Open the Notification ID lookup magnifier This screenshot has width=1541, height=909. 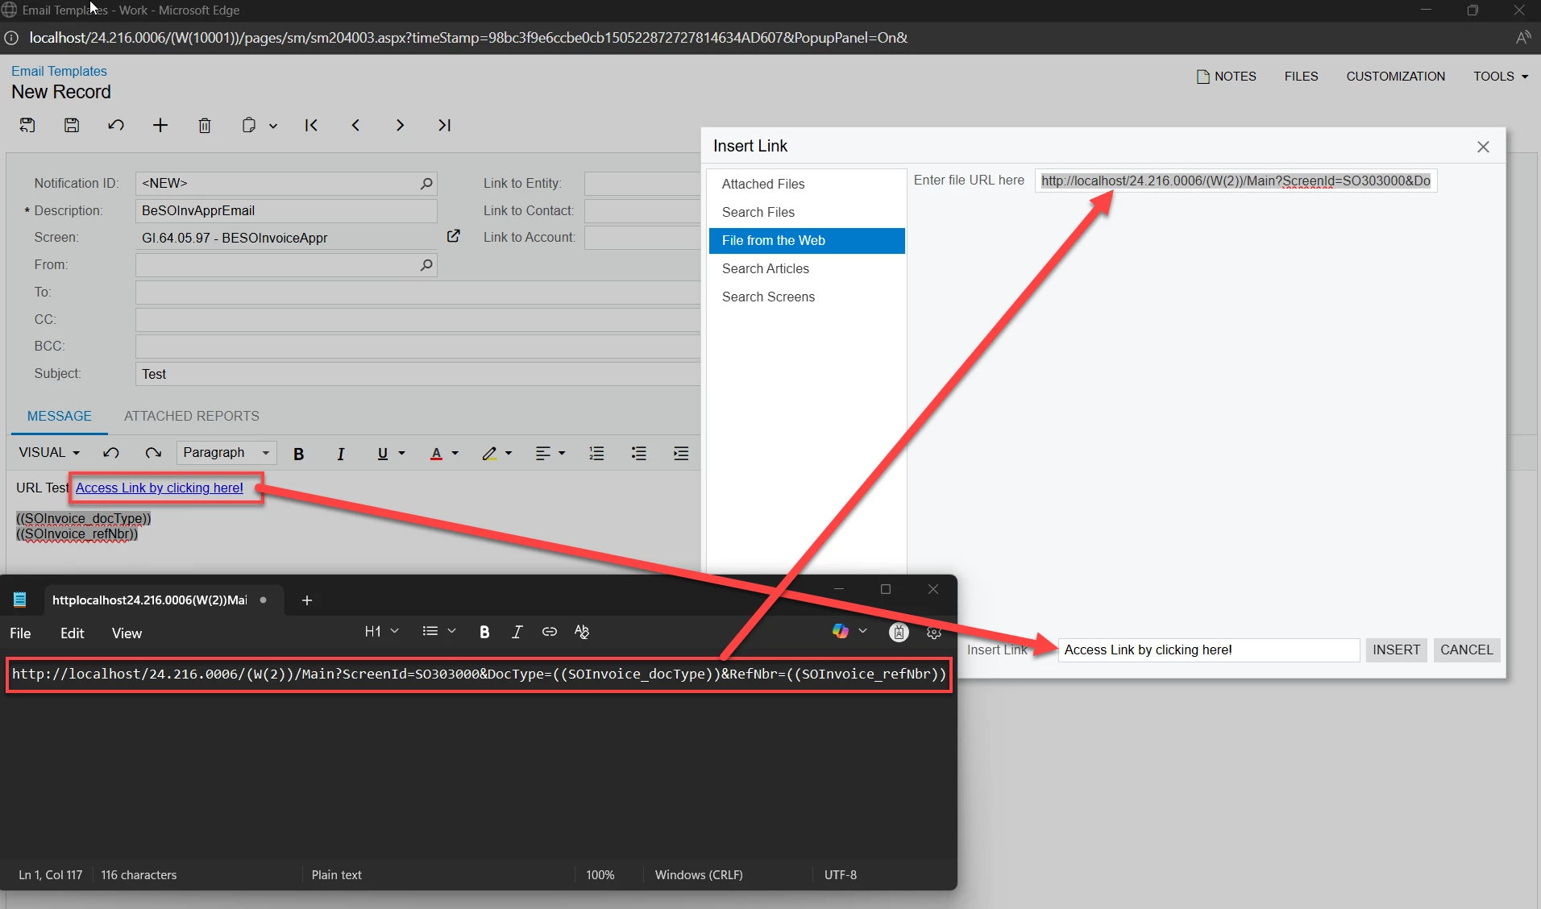point(426,184)
